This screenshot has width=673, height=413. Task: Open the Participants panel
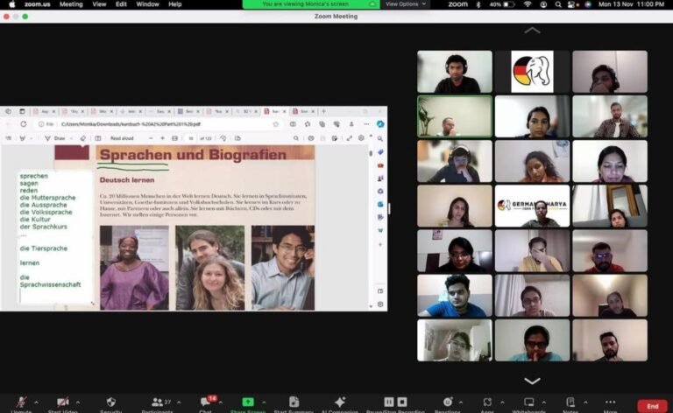pos(159,402)
